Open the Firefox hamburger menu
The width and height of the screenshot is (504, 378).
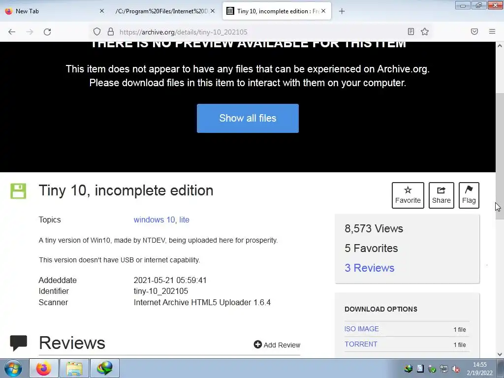point(492,31)
